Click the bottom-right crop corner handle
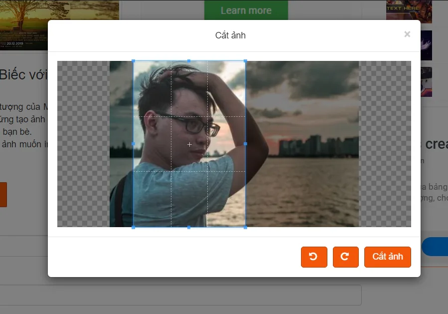Screen dimensions: 448x314 246,227
